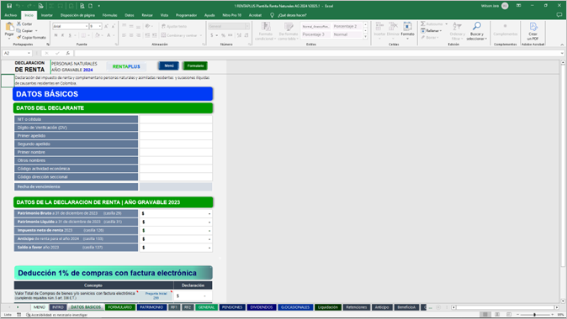Image resolution: width=567 pixels, height=319 pixels.
Task: Open the fill color dropdown arrow
Action: point(103,35)
